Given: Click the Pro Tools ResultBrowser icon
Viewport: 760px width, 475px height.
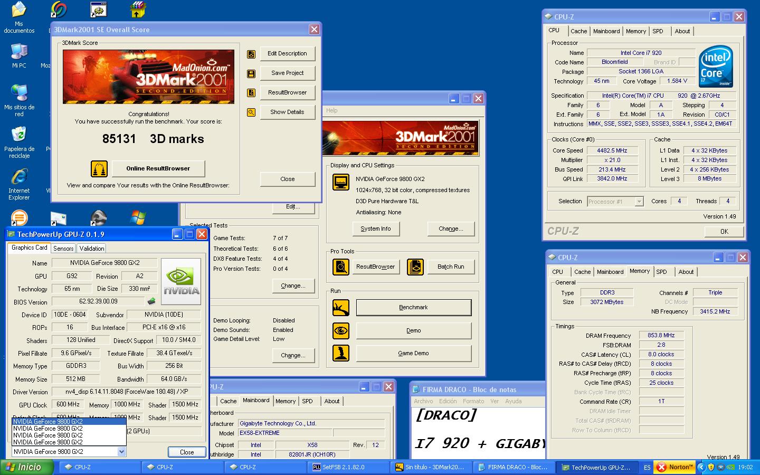Looking at the screenshot, I should coord(341,267).
